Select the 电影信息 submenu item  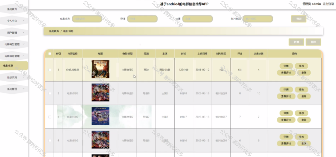click(14, 66)
